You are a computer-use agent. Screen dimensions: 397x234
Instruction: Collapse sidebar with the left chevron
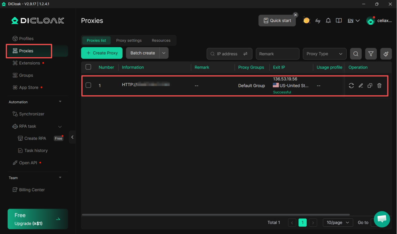[x=72, y=137]
